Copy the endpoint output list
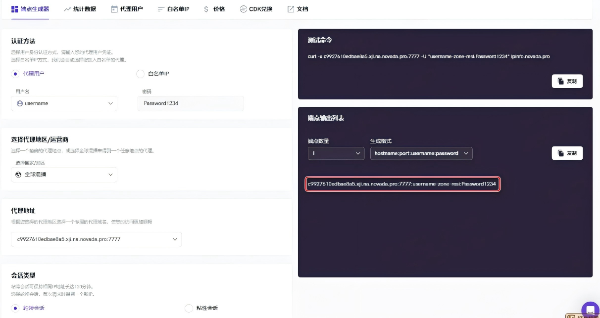 point(567,153)
